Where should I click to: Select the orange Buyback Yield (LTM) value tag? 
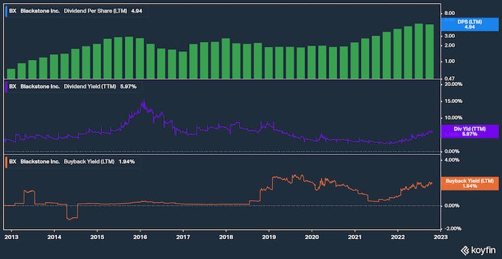[470, 183]
